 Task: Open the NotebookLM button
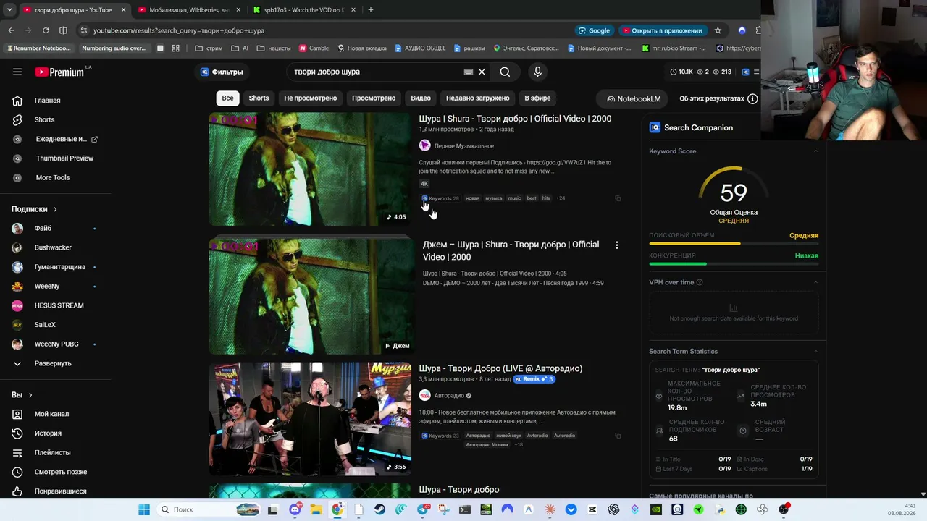(634, 98)
